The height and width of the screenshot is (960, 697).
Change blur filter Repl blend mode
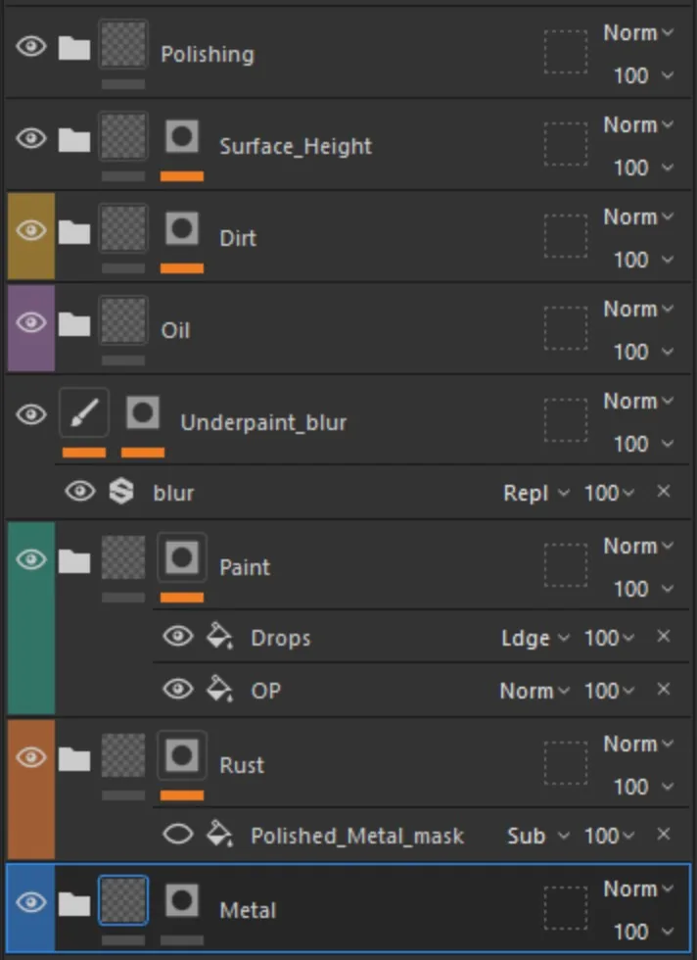[536, 493]
